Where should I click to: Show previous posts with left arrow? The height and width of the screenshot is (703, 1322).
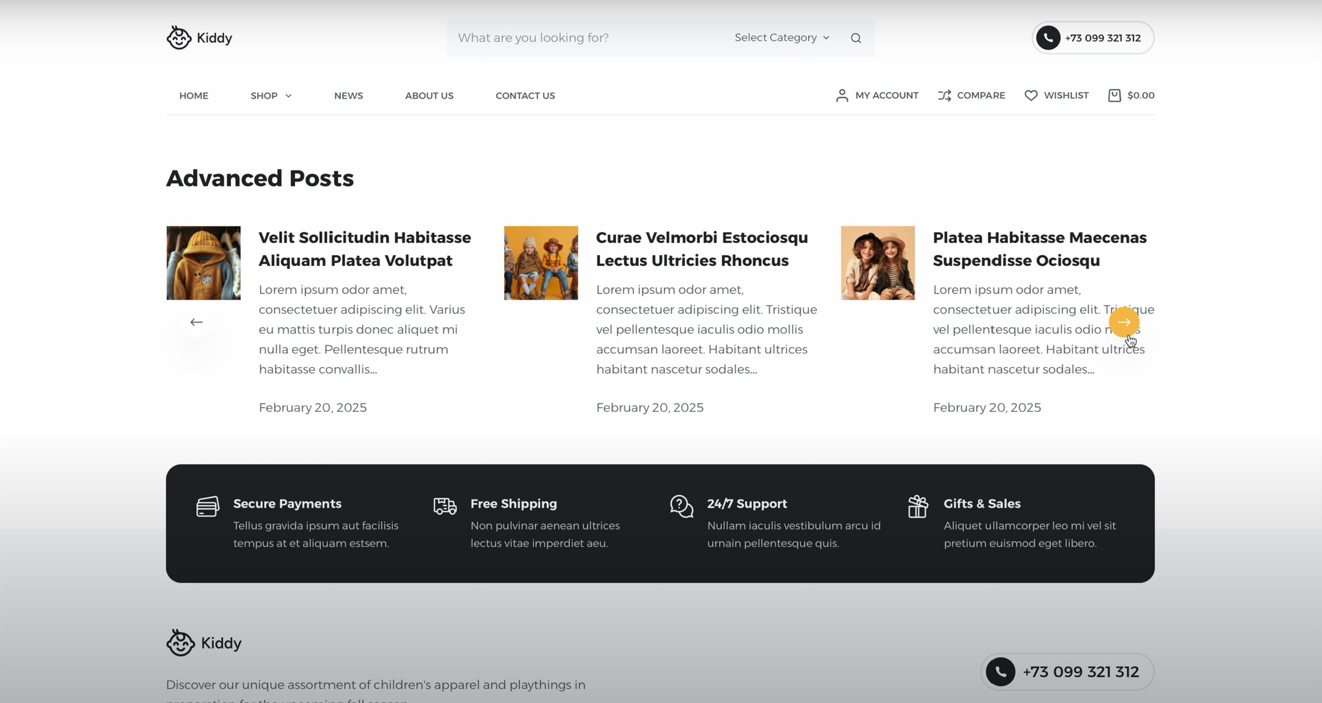(196, 322)
